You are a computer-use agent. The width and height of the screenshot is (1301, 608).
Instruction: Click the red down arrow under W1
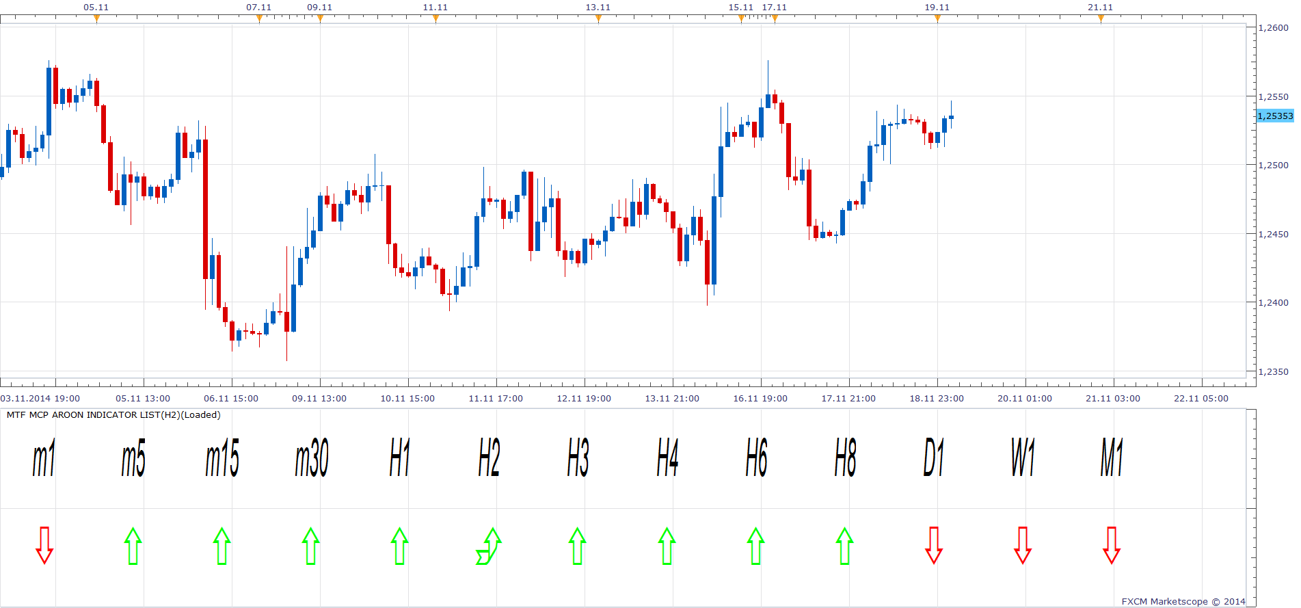(x=1023, y=545)
